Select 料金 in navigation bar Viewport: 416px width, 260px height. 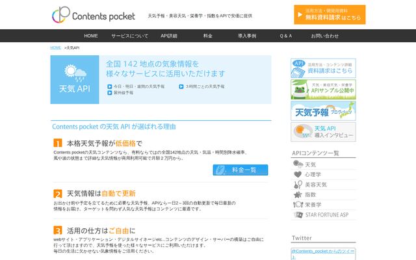point(208,36)
